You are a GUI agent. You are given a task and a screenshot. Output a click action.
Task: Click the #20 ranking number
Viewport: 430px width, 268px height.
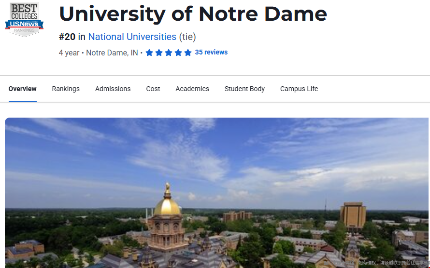click(67, 37)
